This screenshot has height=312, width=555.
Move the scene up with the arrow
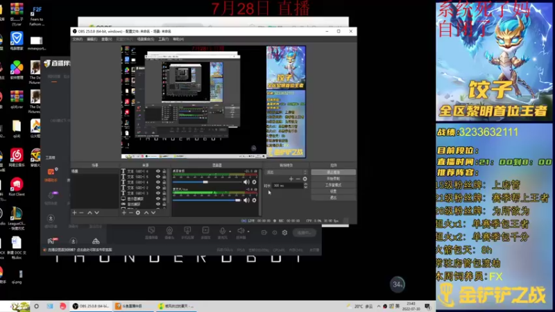click(x=89, y=213)
